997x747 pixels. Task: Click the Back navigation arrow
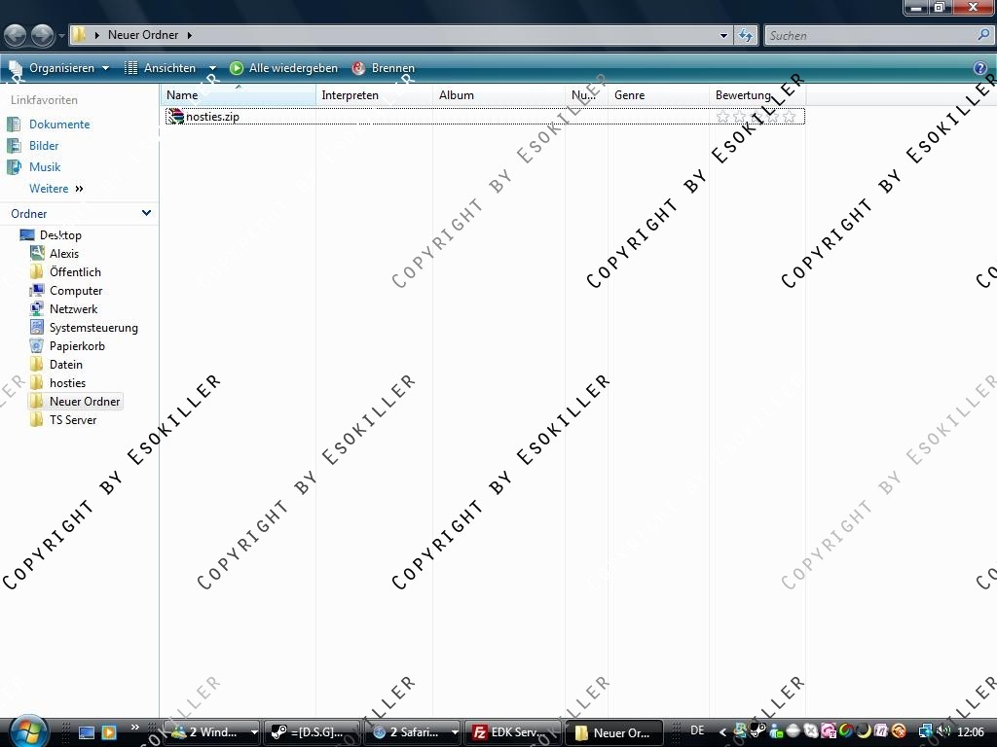pyautogui.click(x=16, y=35)
